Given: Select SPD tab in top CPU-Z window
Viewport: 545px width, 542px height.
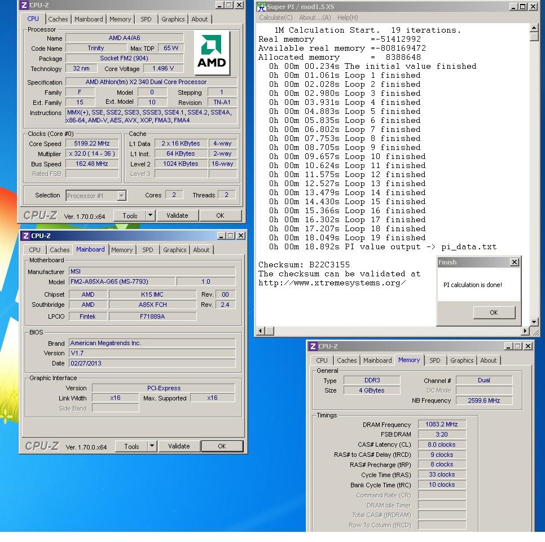Looking at the screenshot, I should point(146,19).
